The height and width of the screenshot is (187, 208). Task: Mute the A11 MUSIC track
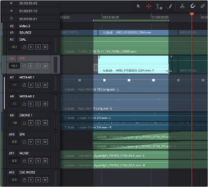(45, 161)
